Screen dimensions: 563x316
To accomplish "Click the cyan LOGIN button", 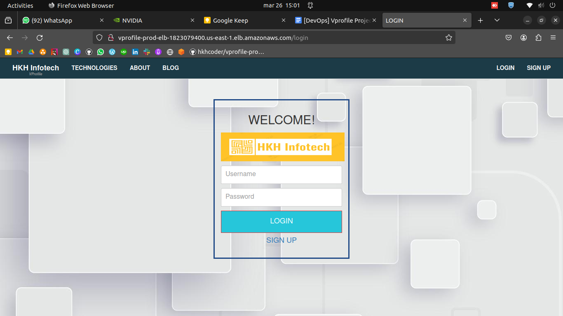I will coord(281,222).
